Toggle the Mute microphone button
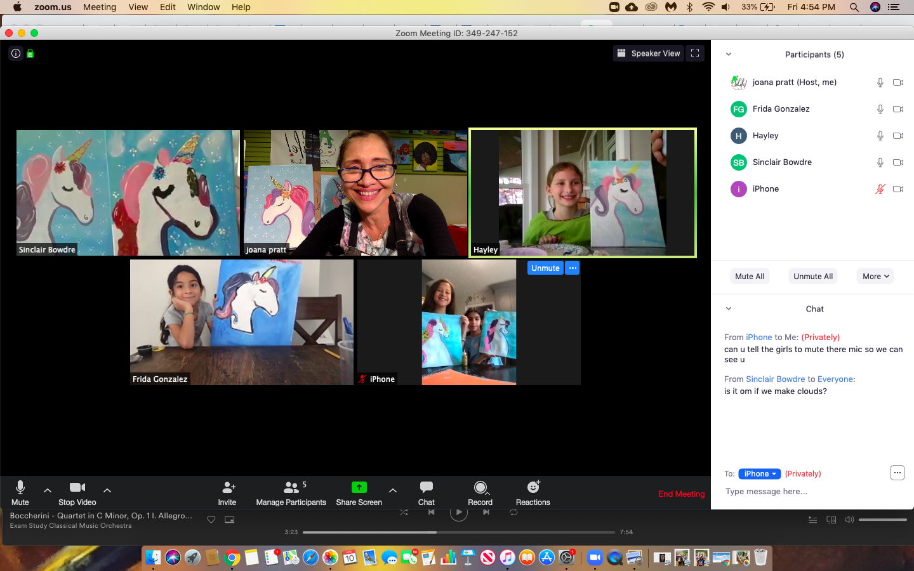 tap(20, 487)
